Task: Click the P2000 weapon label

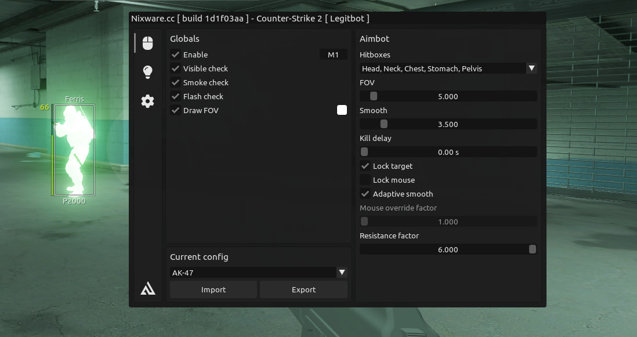Action: pos(74,201)
